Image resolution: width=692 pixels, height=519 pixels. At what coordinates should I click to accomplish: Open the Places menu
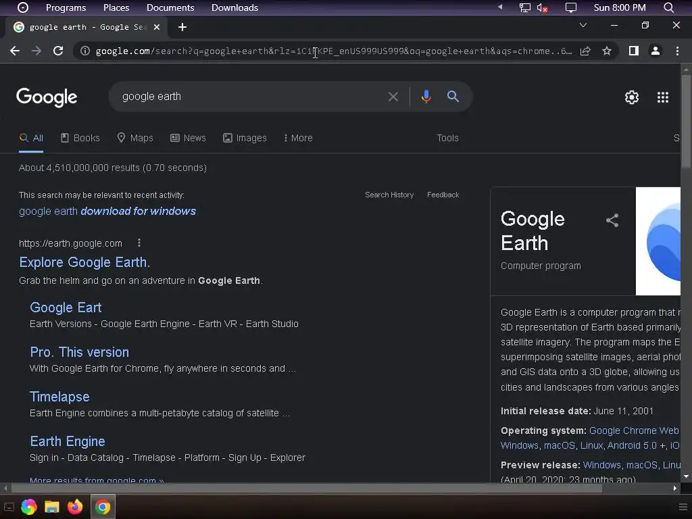pyautogui.click(x=116, y=7)
